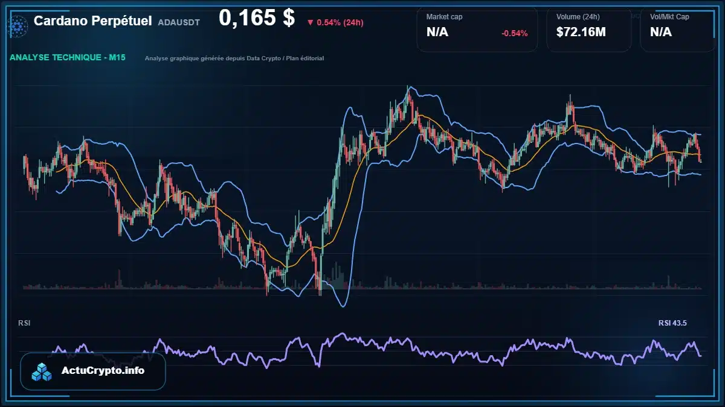The image size is (725, 407).
Task: Click the N/A value under Market cap
Action: click(437, 32)
